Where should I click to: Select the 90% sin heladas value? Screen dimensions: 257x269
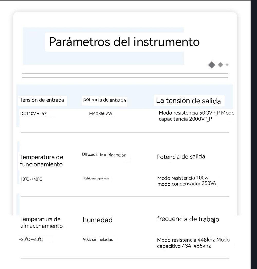[x=98, y=240]
